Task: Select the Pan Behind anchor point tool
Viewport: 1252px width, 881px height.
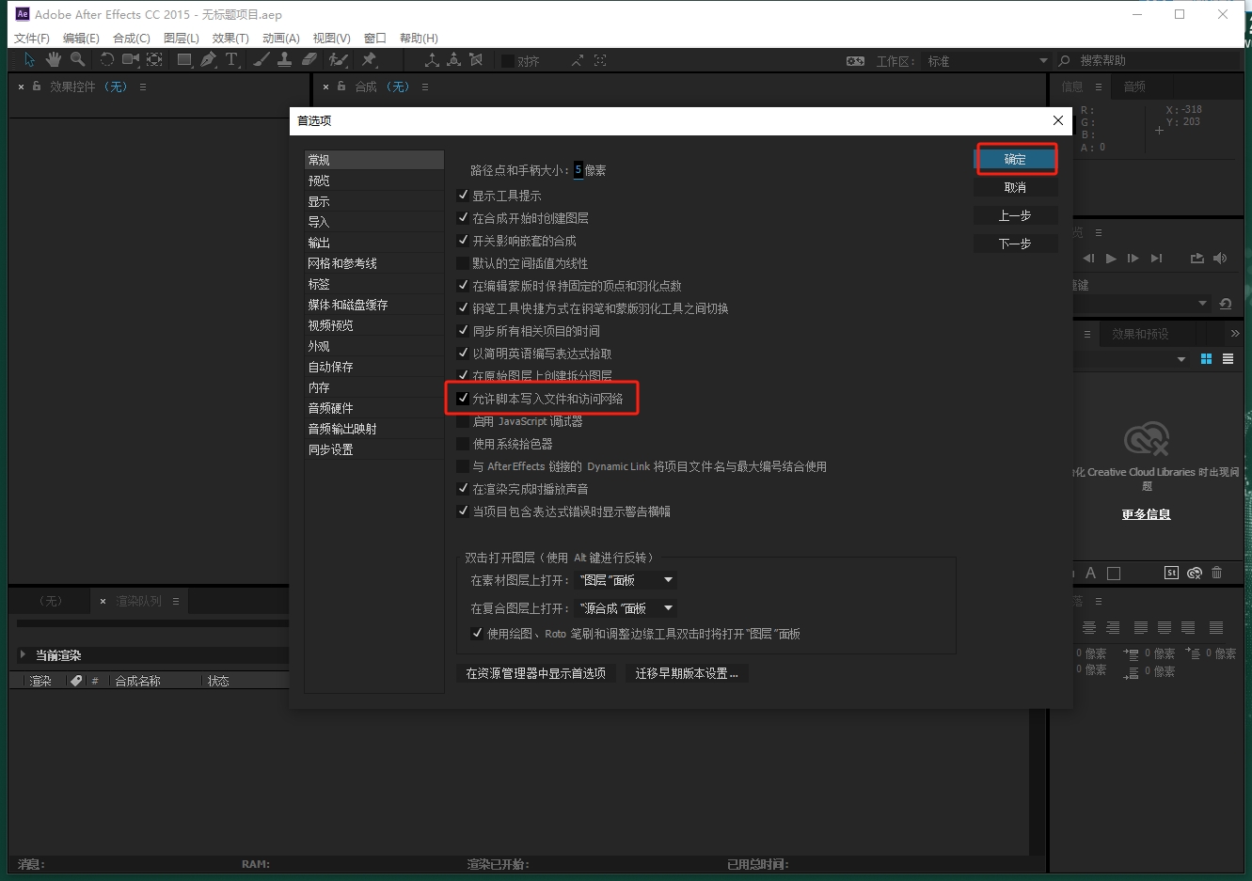Action: pyautogui.click(x=154, y=60)
